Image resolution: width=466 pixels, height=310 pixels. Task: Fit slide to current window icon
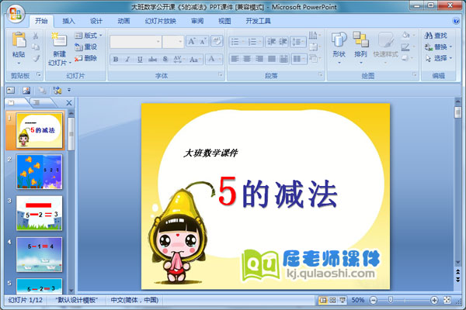[447, 300]
